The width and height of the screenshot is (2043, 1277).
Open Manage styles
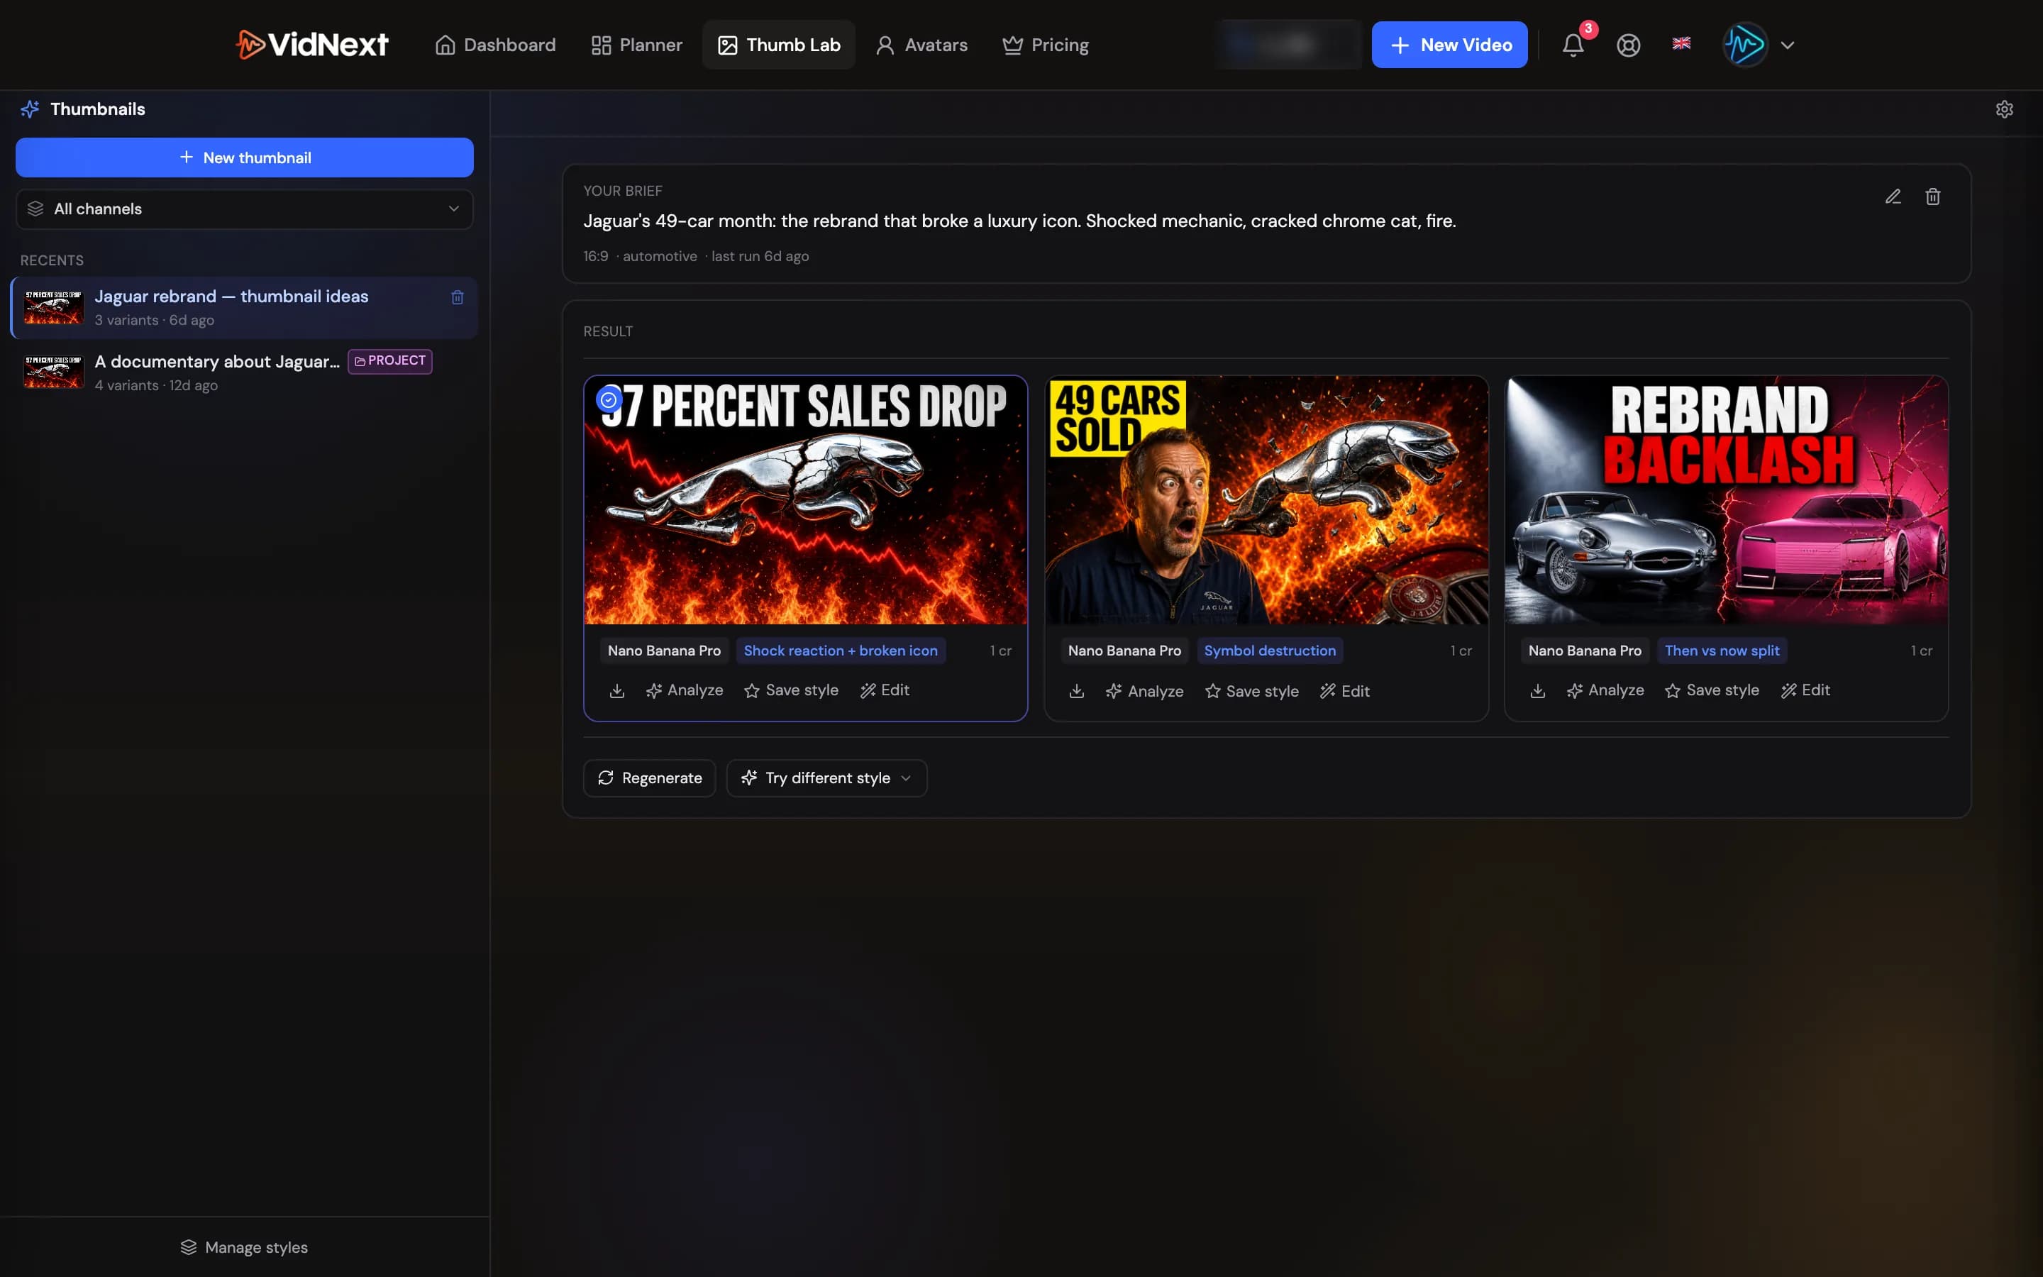tap(244, 1247)
